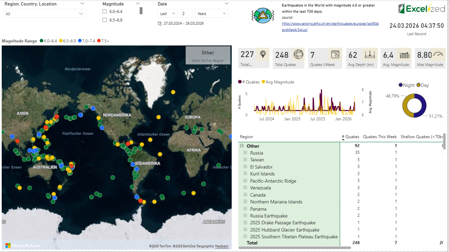The width and height of the screenshot is (449, 252).
Task: Click the gold Day segment of the donut
Action: click(x=406, y=106)
